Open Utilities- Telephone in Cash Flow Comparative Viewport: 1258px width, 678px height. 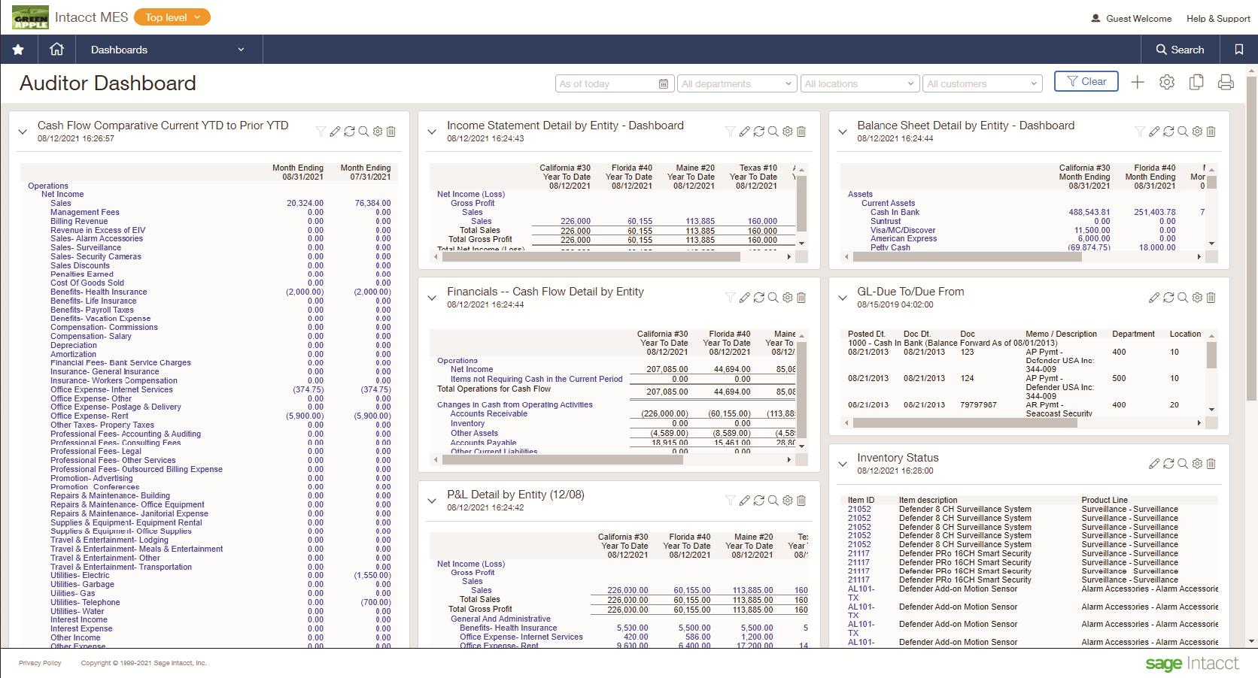[85, 602]
